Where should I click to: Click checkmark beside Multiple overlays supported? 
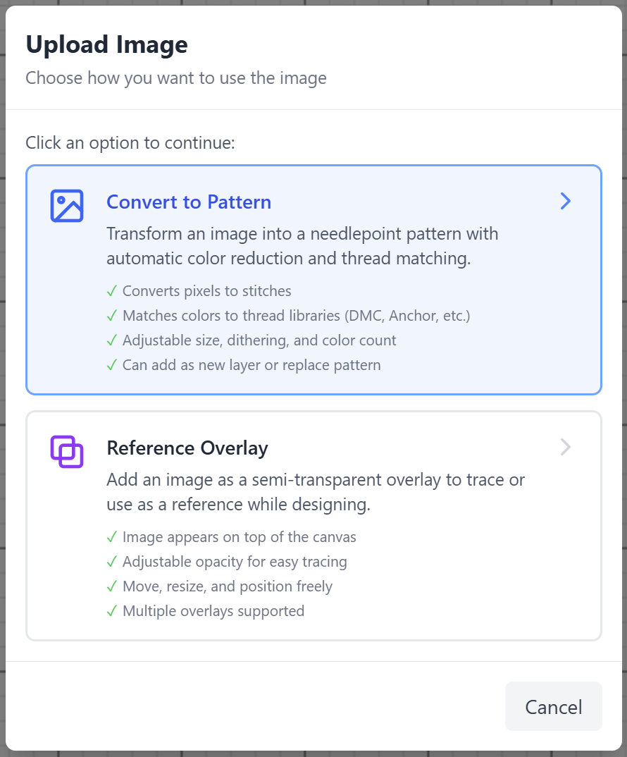(111, 611)
